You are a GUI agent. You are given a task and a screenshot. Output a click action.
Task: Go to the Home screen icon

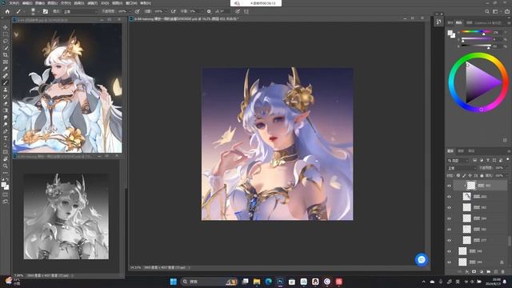pos(7,11)
